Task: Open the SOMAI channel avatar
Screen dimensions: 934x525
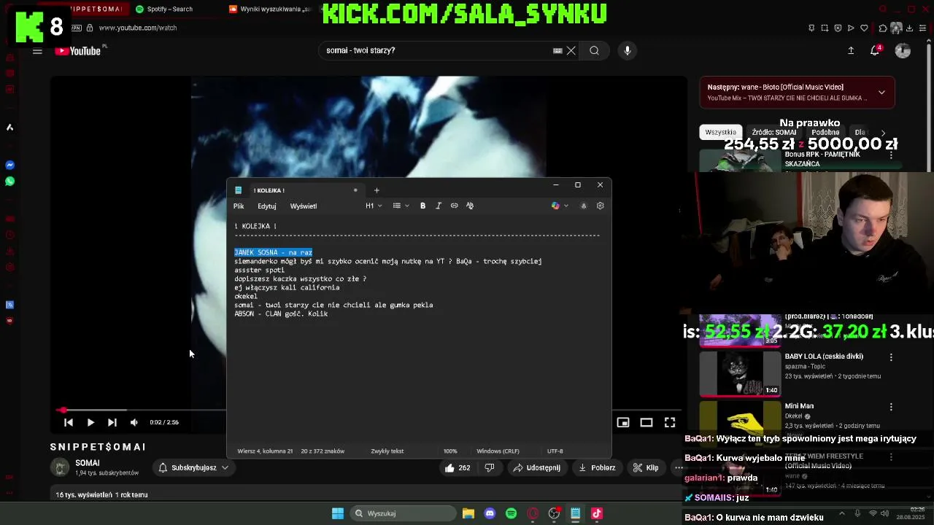Action: (x=60, y=467)
